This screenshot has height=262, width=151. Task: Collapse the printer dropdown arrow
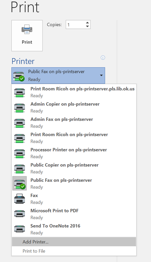pos(101,75)
